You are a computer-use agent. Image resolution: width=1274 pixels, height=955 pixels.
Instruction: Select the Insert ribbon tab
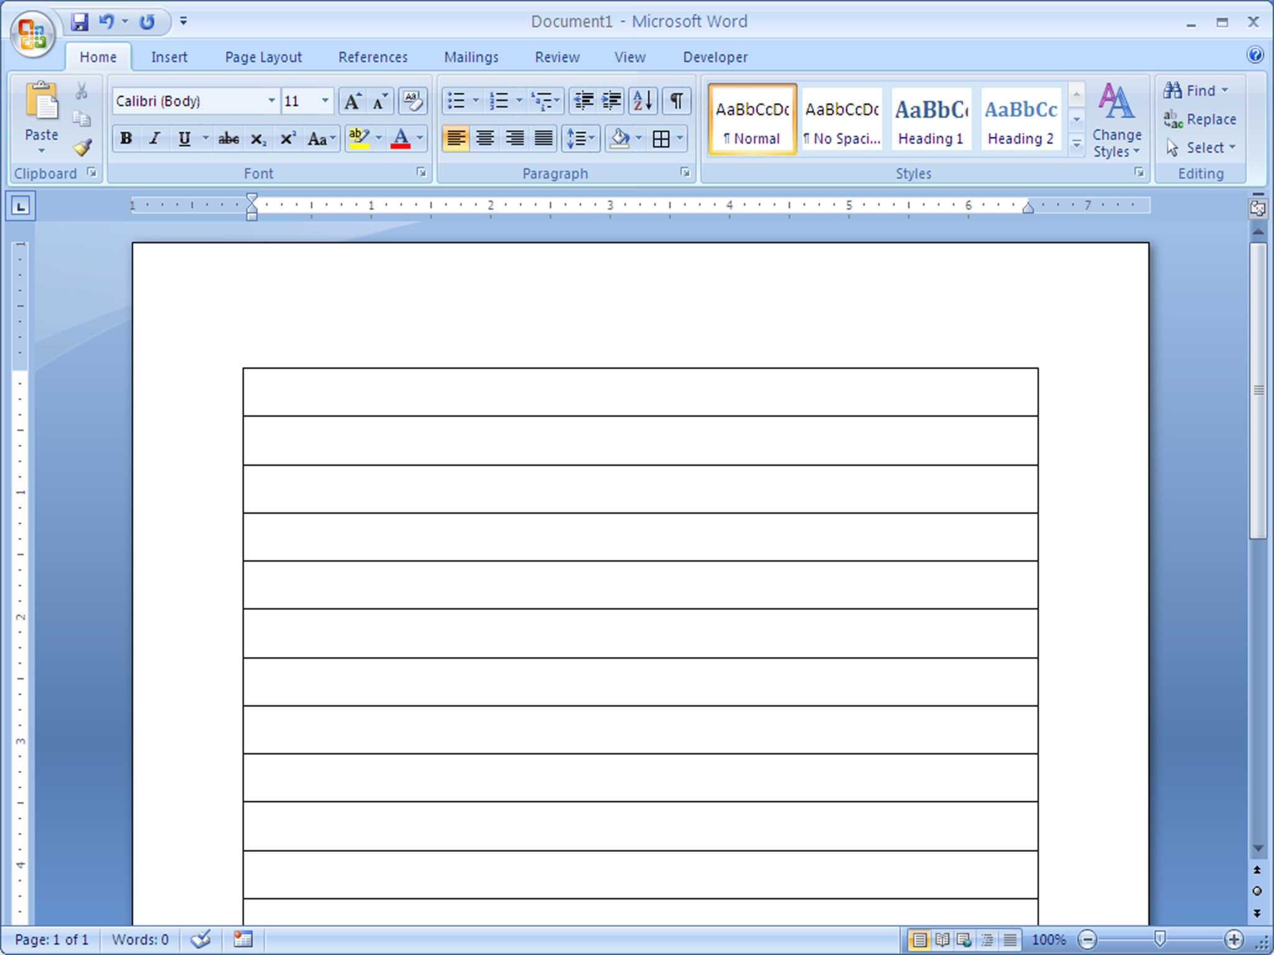(169, 56)
